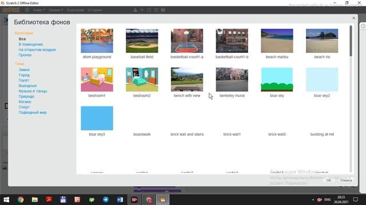Choose the bench with view backdrop
This screenshot has height=205, width=366.
[187, 80]
